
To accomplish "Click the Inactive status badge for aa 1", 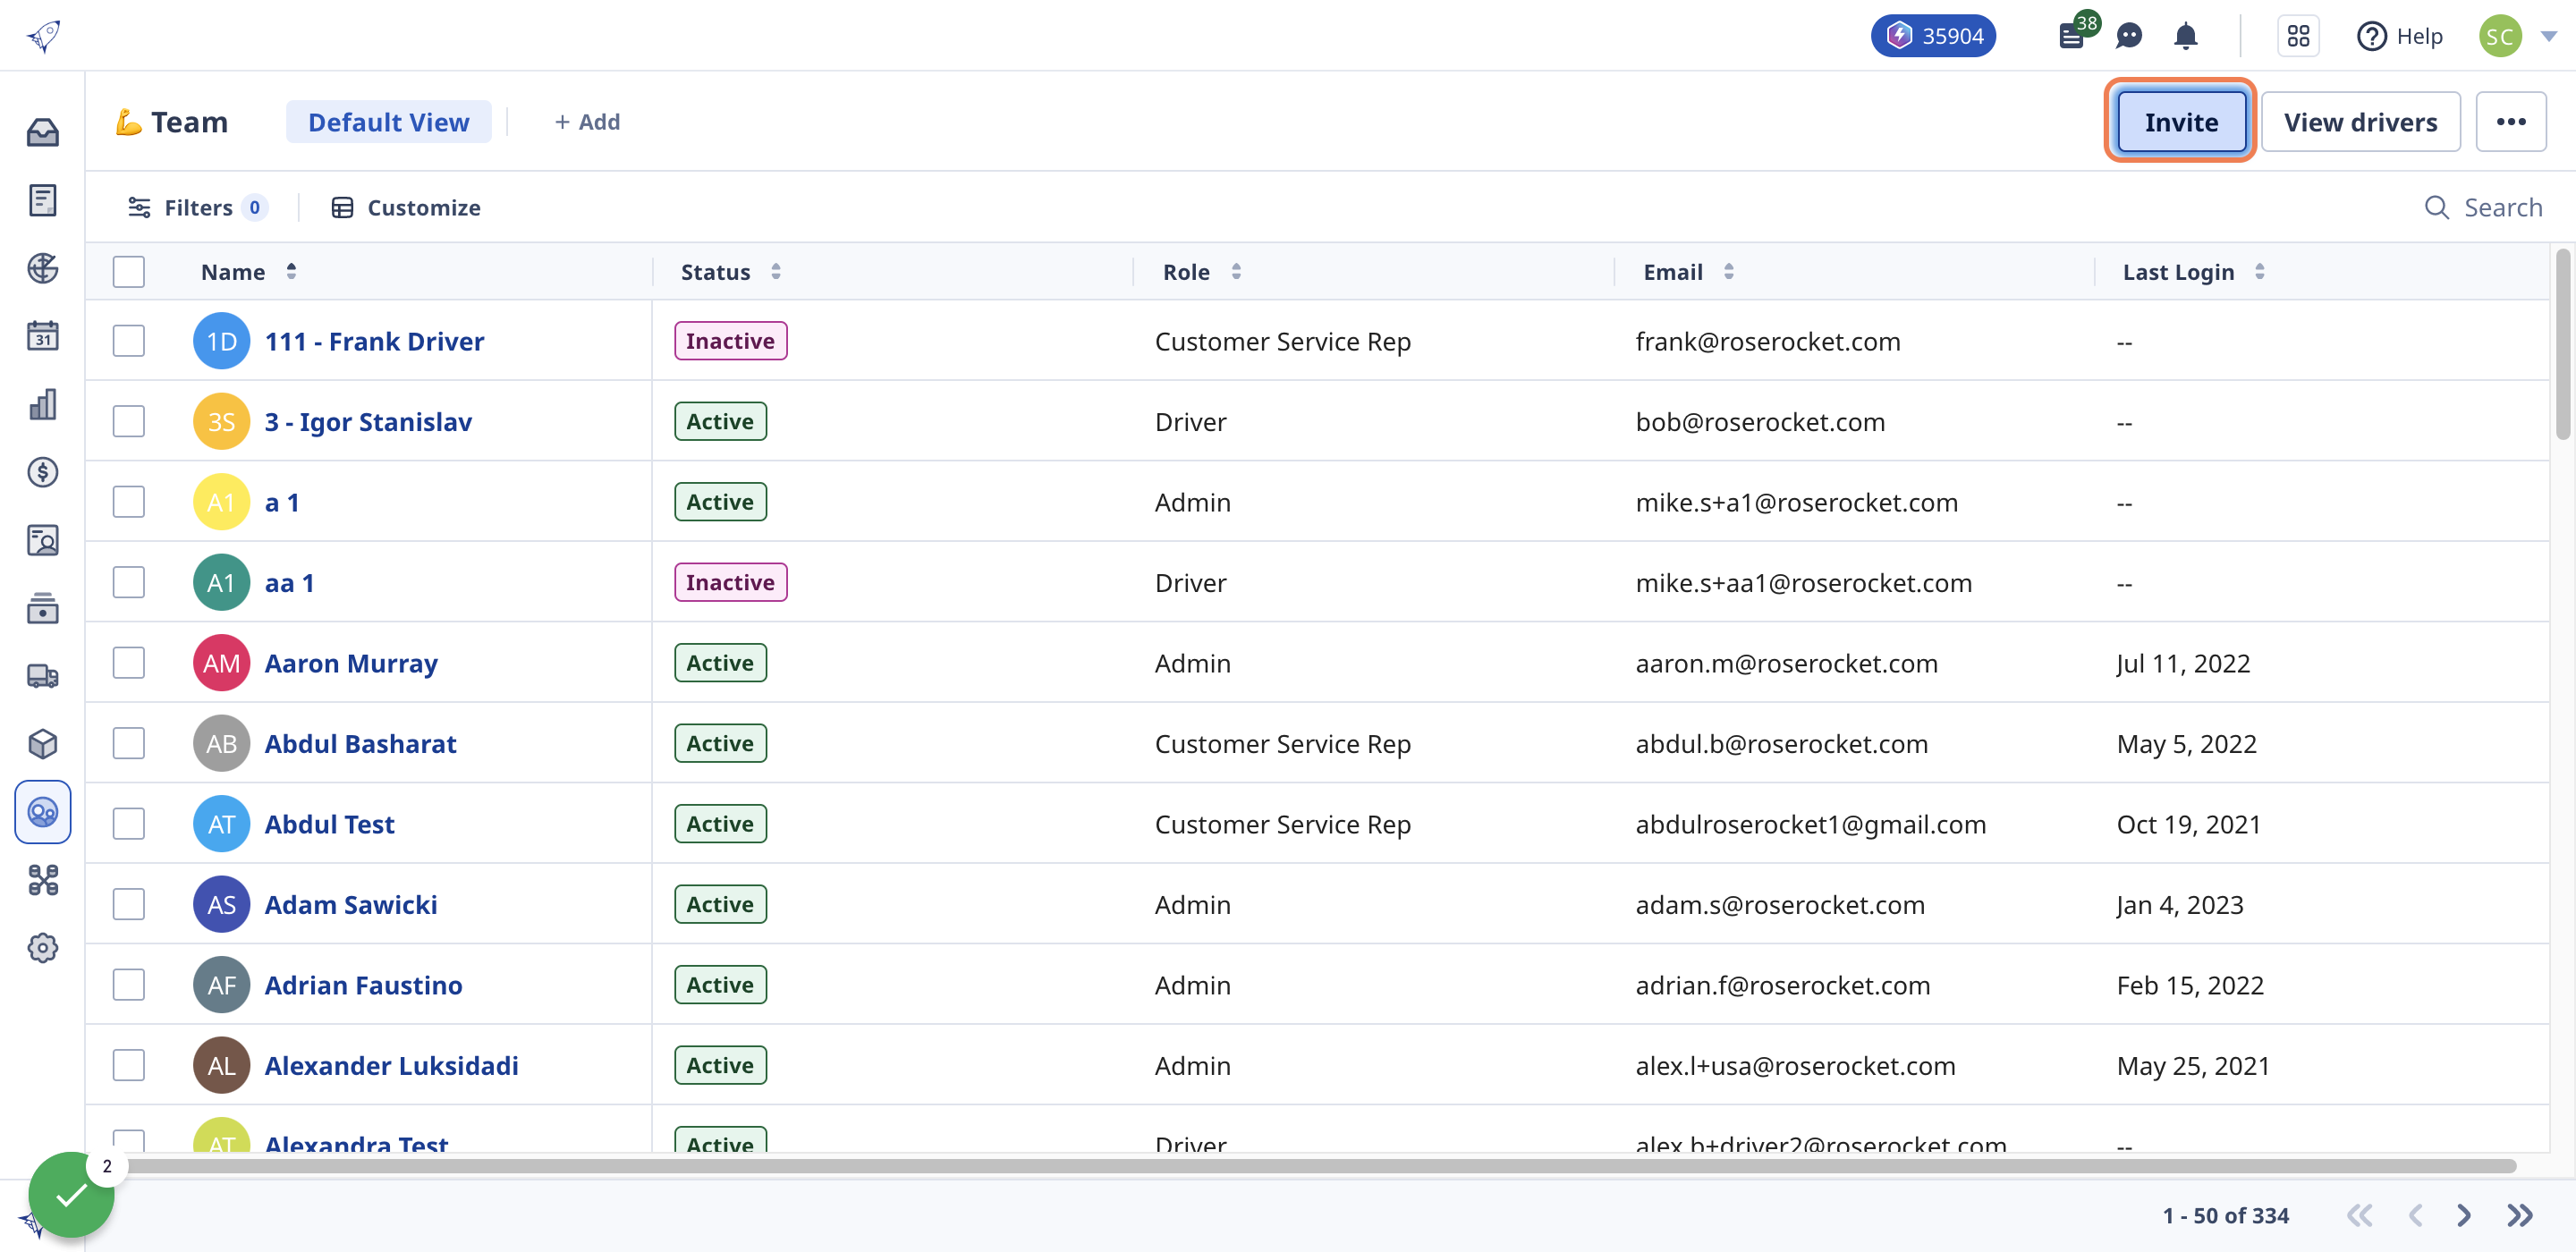I will pyautogui.click(x=730, y=582).
